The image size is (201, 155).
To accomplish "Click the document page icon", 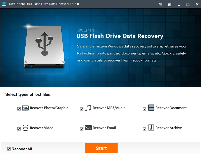I will pyautogui.click(x=151, y=107).
